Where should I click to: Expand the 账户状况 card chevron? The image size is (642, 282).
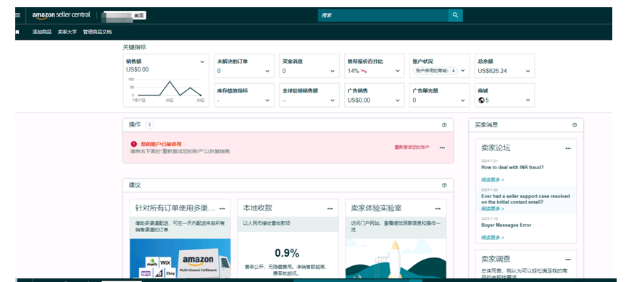point(463,71)
